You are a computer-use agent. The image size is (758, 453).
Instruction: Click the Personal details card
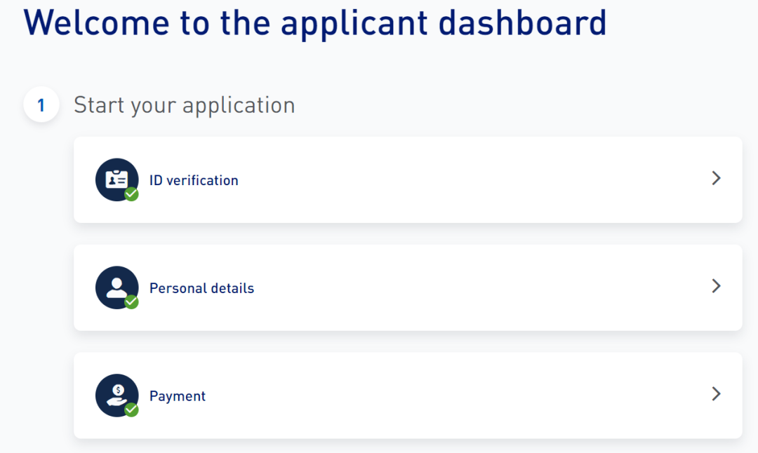pos(408,288)
